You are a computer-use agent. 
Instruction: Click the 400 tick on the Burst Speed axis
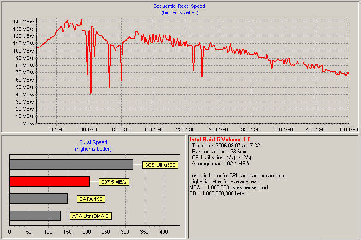(x=163, y=232)
